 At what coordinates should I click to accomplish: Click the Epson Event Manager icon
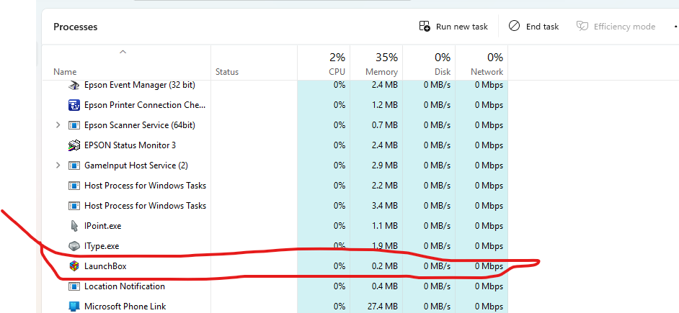[x=74, y=85]
